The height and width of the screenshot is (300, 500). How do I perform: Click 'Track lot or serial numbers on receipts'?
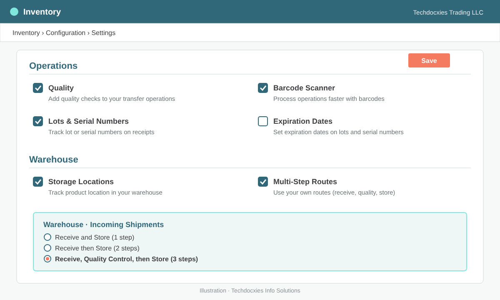click(x=101, y=132)
